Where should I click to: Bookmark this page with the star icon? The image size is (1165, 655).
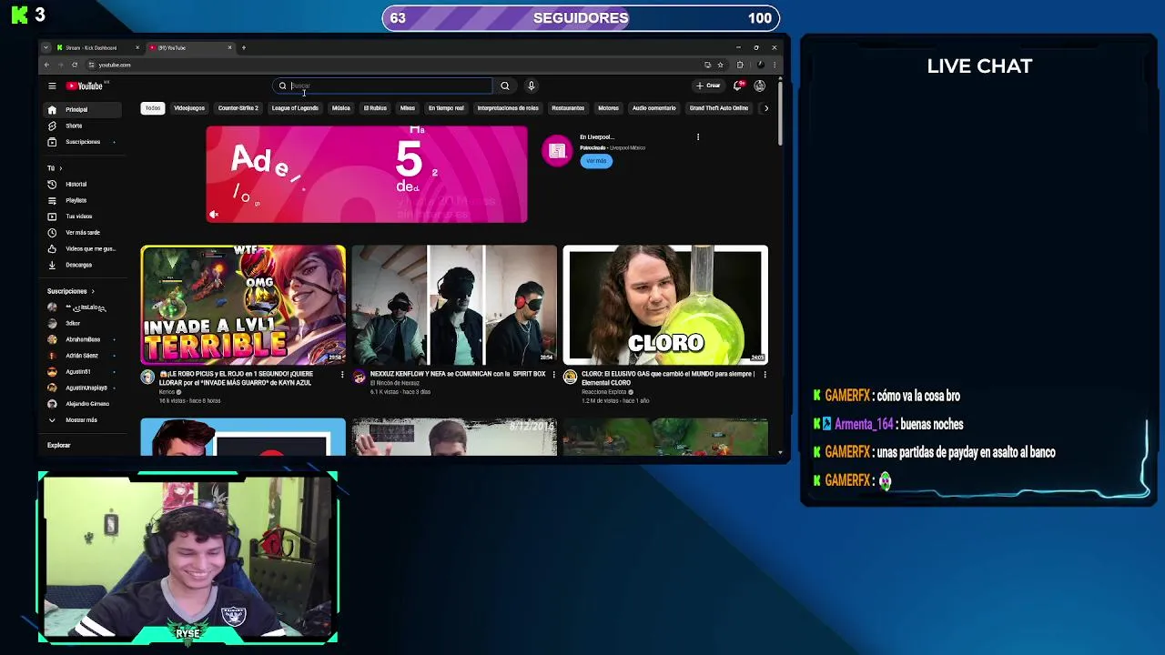click(x=720, y=65)
